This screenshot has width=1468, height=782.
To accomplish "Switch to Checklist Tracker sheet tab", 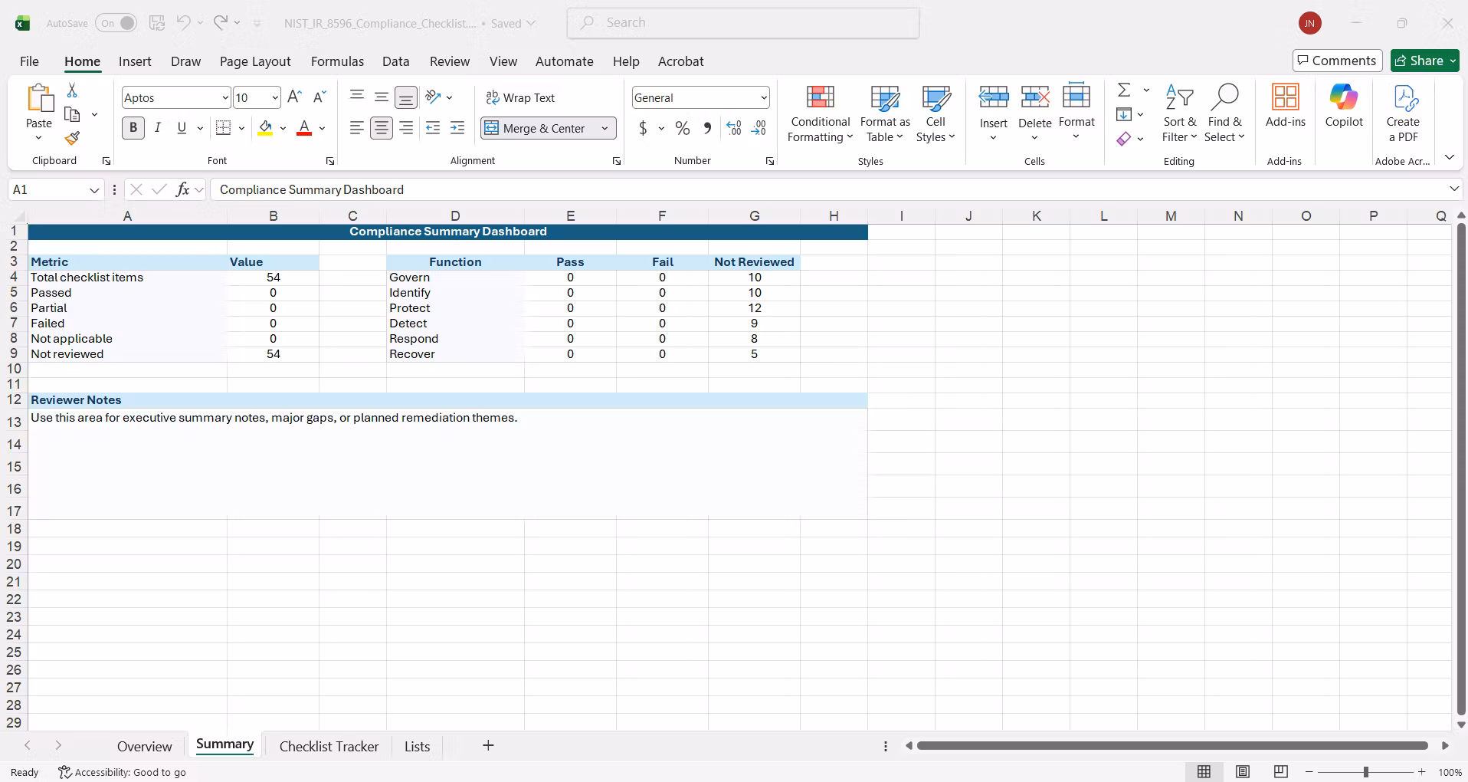I will pos(329,746).
